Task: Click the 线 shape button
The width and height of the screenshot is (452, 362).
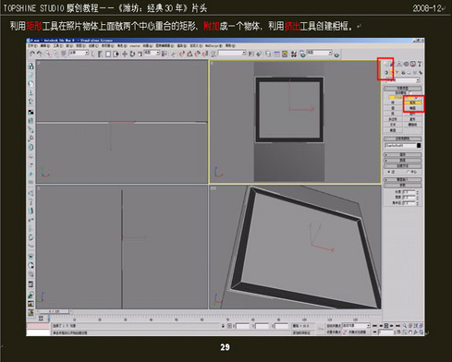Action: coord(393,103)
